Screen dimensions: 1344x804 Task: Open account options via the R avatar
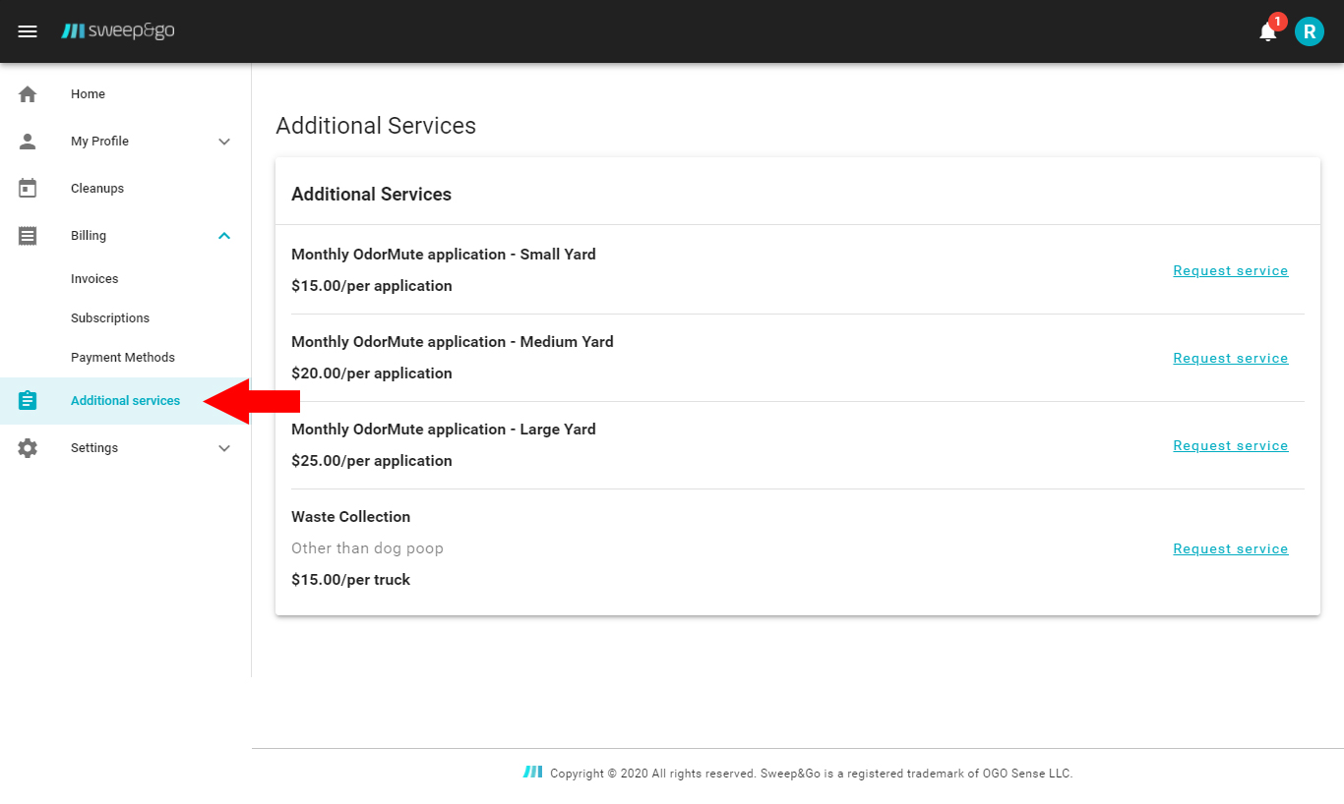[x=1309, y=30]
